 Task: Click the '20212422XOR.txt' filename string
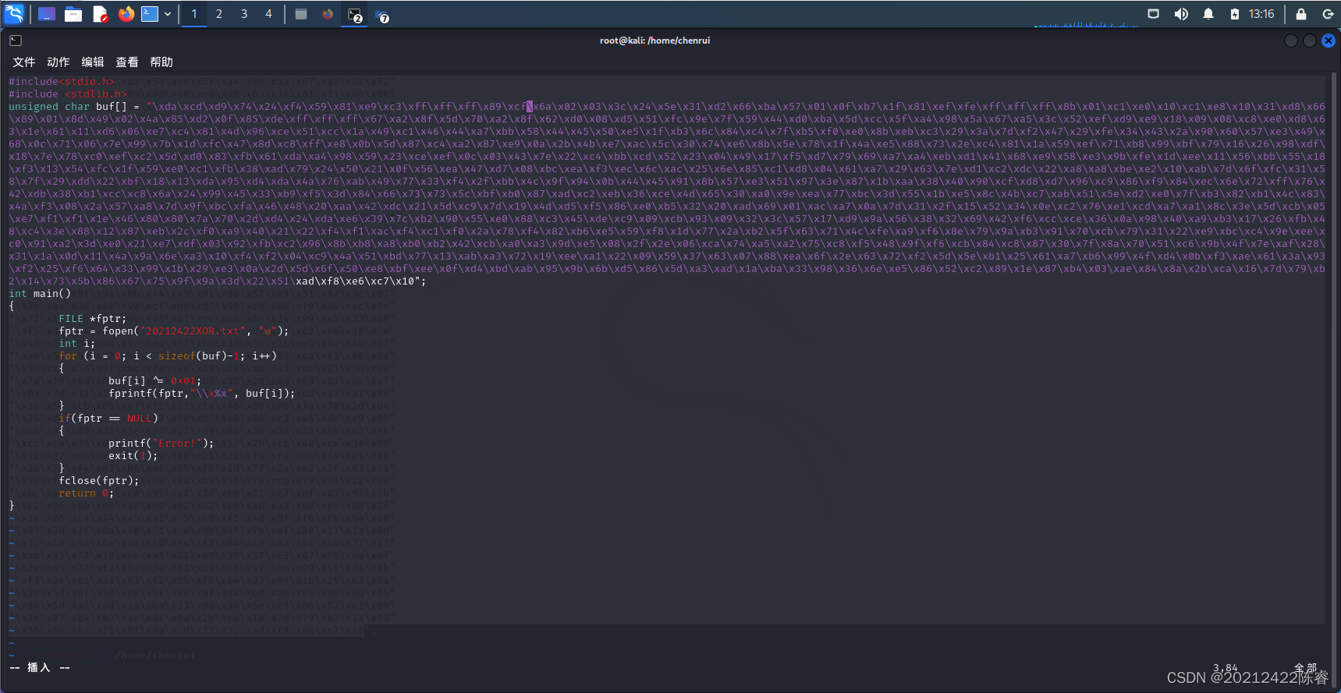193,331
